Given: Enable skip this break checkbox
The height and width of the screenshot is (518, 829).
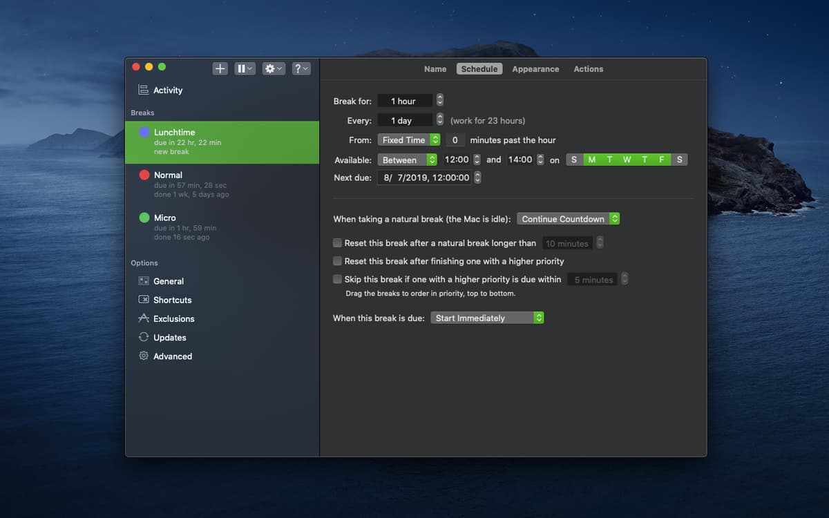Looking at the screenshot, I should (338, 279).
